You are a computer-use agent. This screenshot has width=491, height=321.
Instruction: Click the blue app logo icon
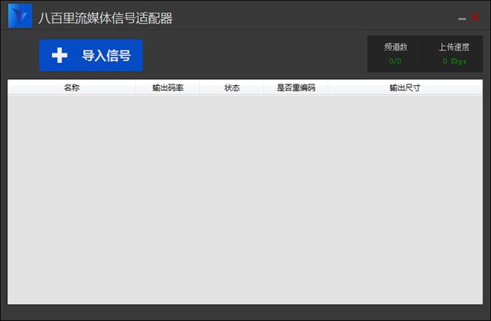(20, 16)
